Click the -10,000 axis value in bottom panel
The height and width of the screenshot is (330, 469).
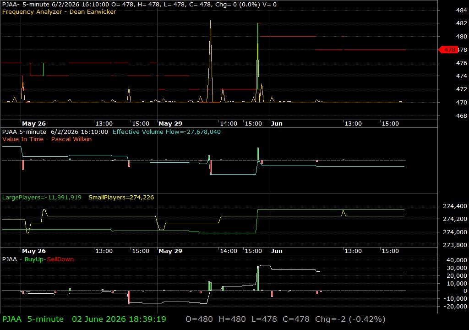tap(456, 298)
